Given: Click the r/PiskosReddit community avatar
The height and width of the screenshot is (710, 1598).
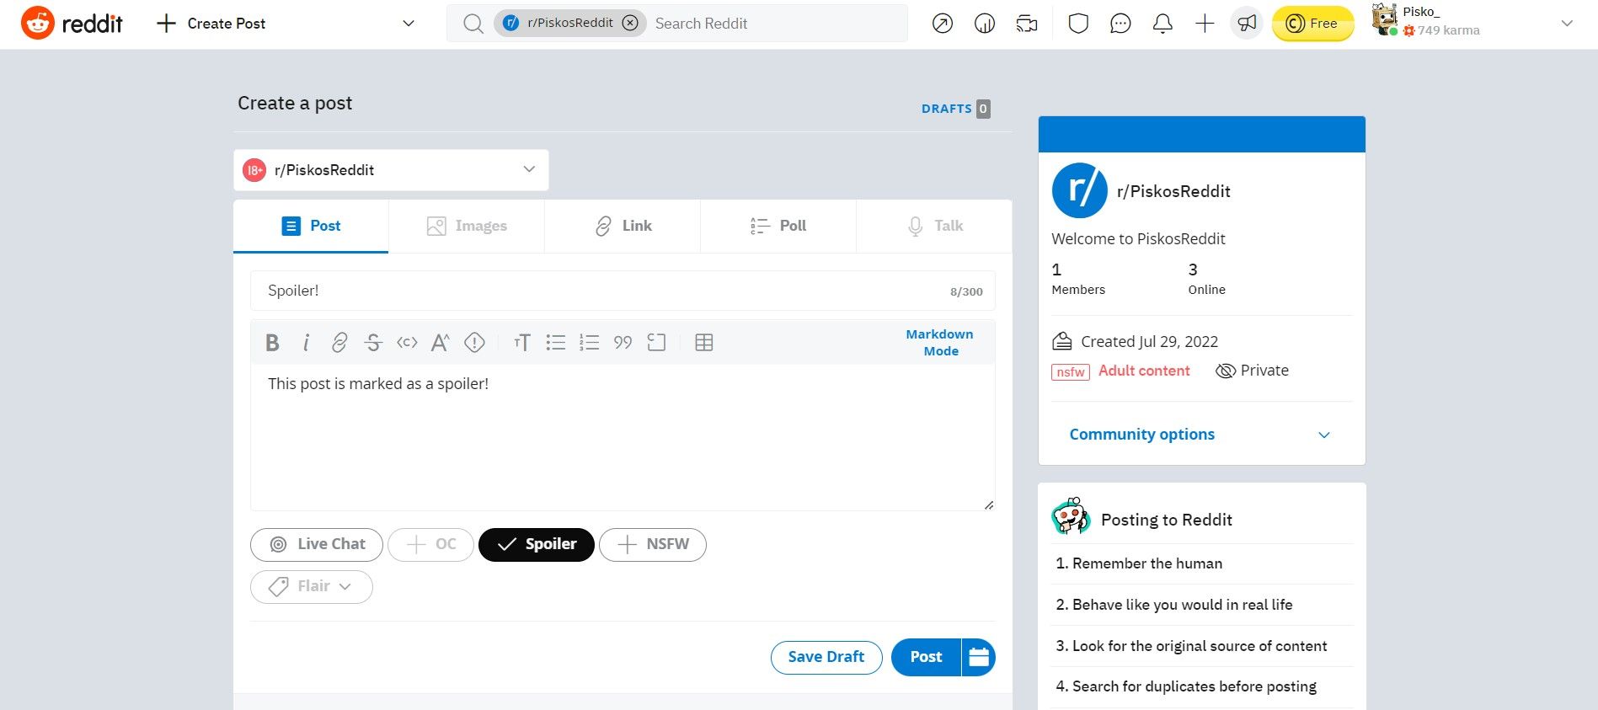Looking at the screenshot, I should coord(1080,190).
